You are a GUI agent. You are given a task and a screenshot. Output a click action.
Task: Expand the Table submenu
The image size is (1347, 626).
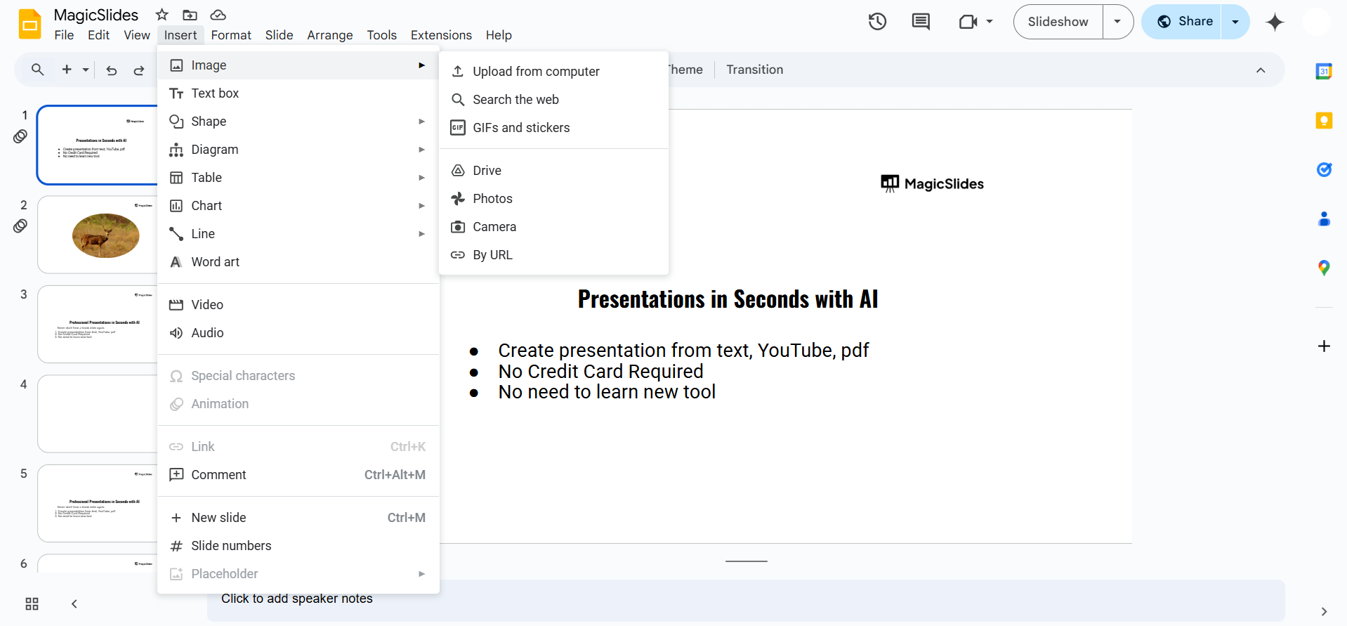tap(298, 178)
